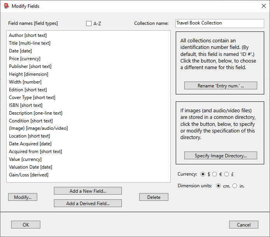Choose in. as dimension units
Viewport: 270px width, 237px height.
pos(235,186)
